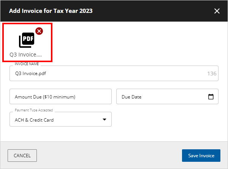
Task: Click the Amount Due ($10 minimum) placeholder
Action: [45, 97]
